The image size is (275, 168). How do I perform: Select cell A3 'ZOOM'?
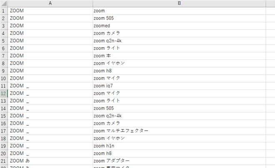click(50, 26)
